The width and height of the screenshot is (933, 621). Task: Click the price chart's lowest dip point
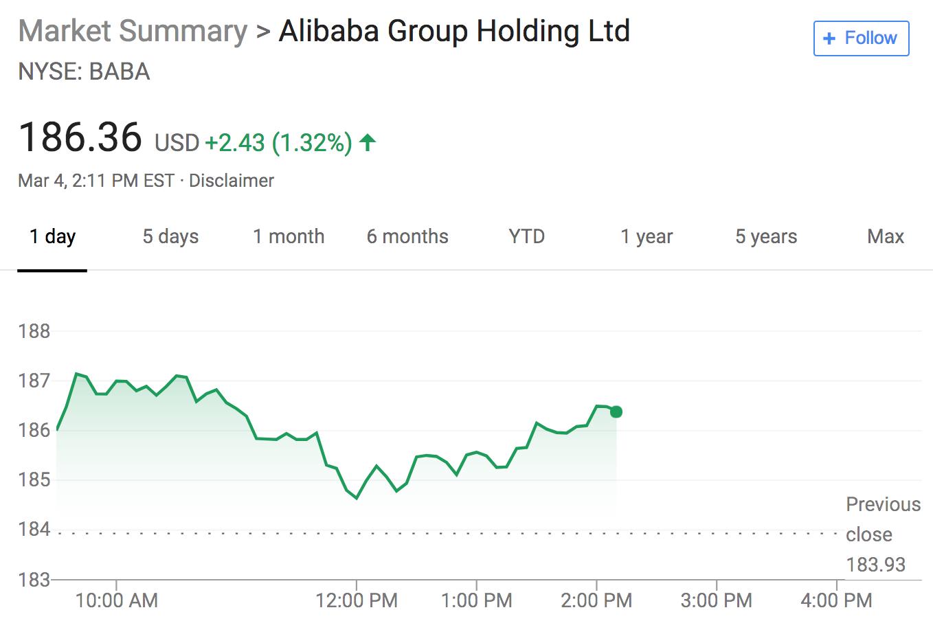[357, 498]
